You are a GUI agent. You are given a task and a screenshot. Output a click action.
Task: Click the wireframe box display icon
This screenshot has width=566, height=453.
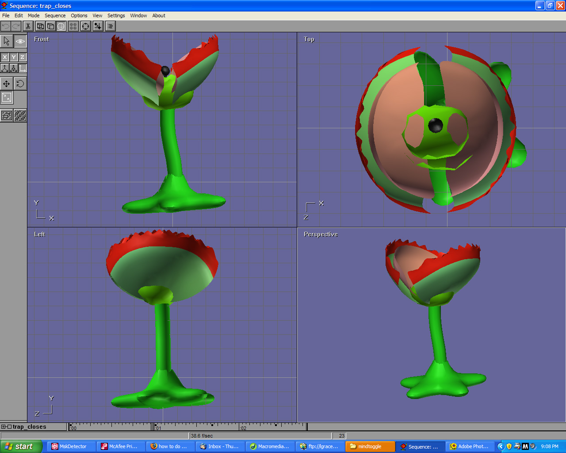[x=40, y=27]
